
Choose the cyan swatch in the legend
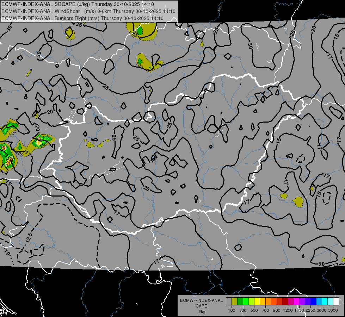[x=325, y=302]
